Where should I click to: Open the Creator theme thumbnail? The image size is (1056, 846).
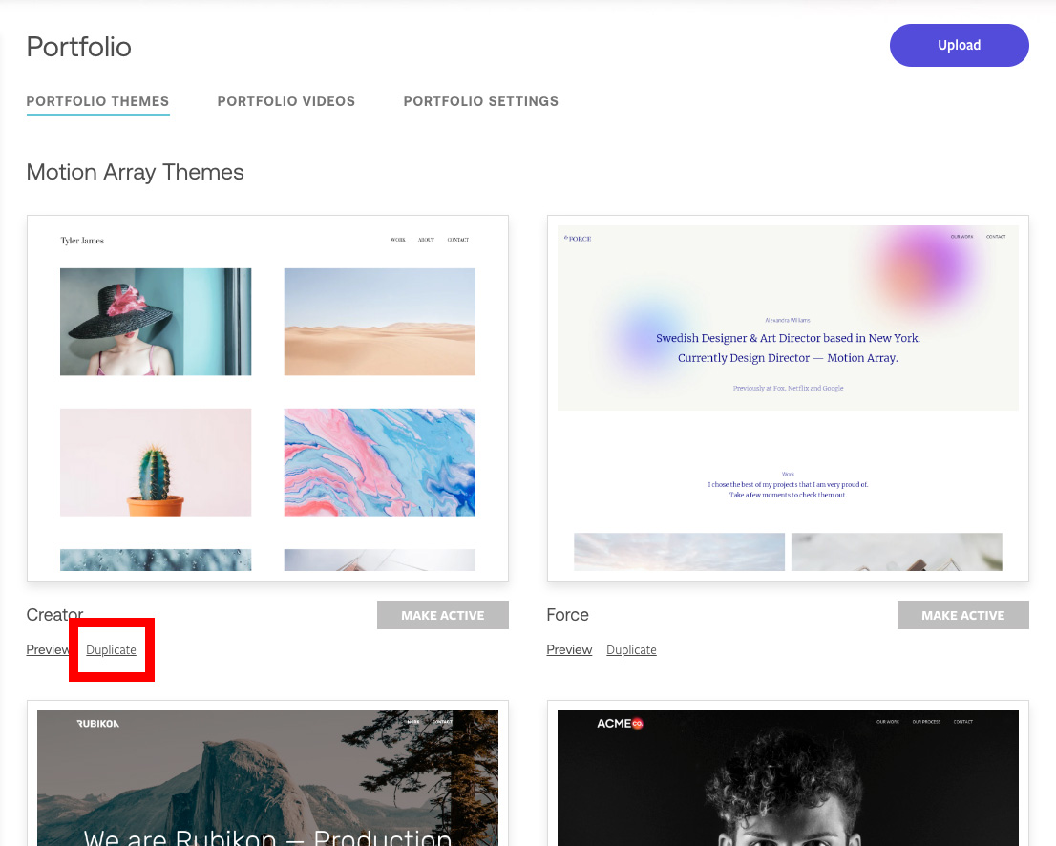[267, 398]
